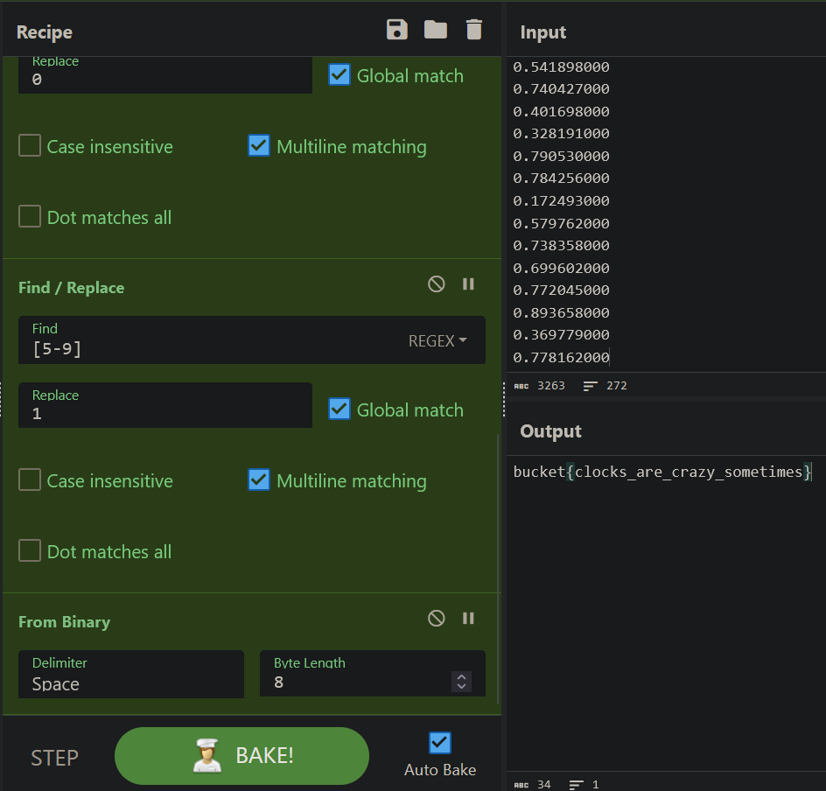
Task: Click input line 0.772045000
Action: pos(561,290)
